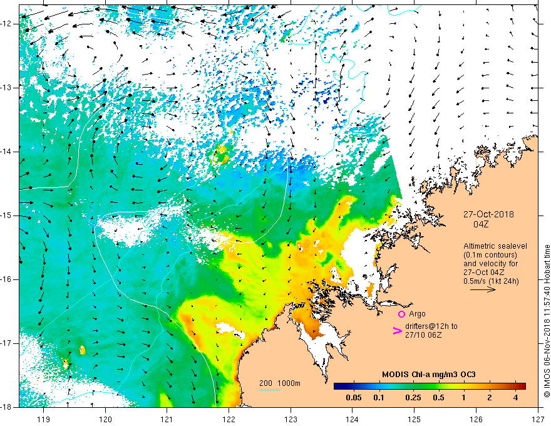Viewport: 551px width, 426px height.
Task: Click the longitude axis label '125'
Action: pyautogui.click(x=415, y=419)
